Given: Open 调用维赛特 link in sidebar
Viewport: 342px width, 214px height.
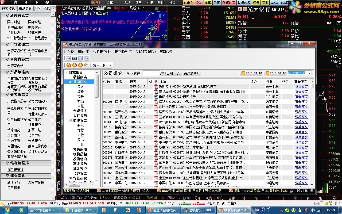Looking at the screenshot, I should pos(15,170).
